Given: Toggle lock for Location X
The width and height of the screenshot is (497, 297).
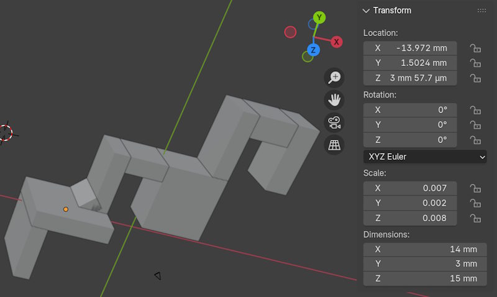Looking at the screenshot, I should [475, 48].
